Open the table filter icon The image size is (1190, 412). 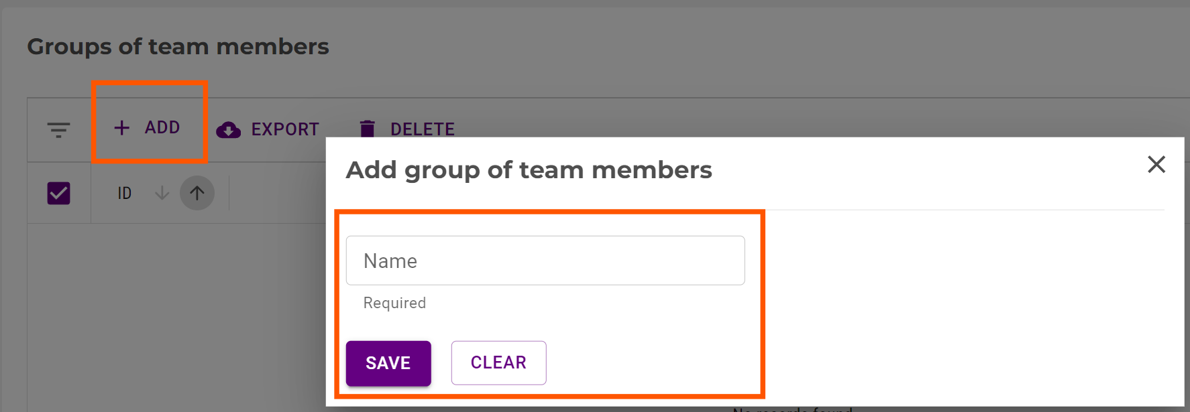coord(59,129)
